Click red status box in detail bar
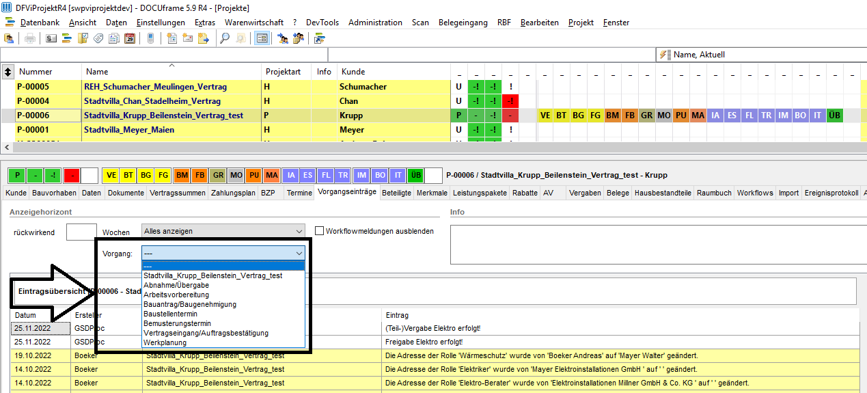This screenshot has width=867, height=393. [x=72, y=175]
